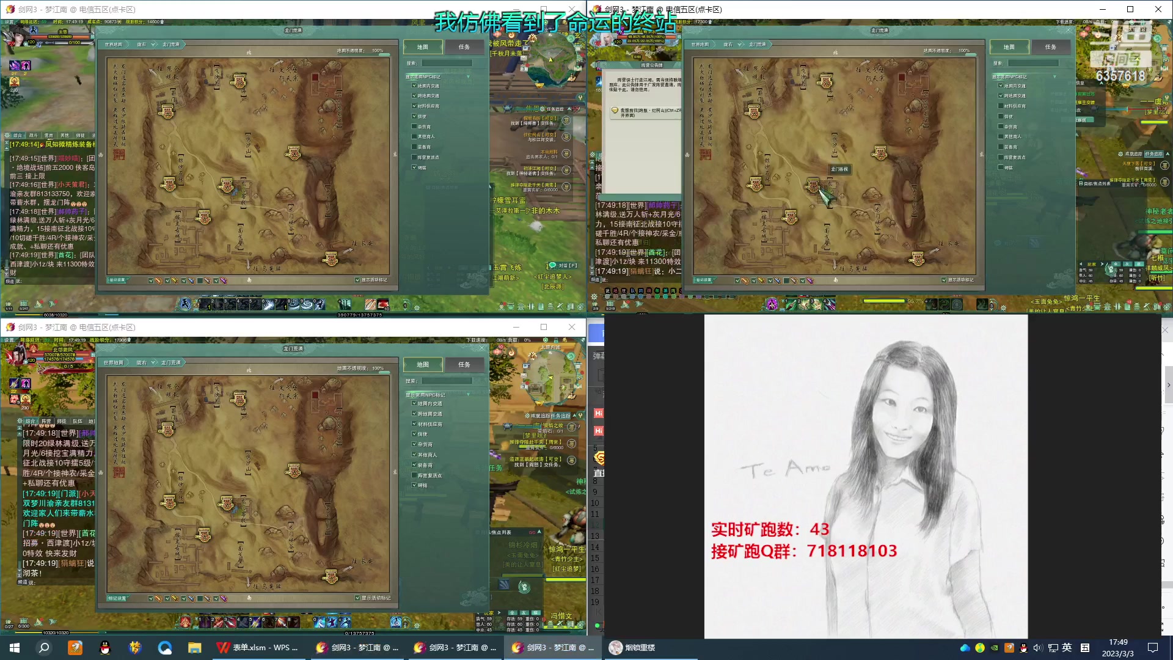This screenshot has width=1173, height=660.
Task: Go to 世界地图 breadcrumb in bottom-left window
Action: point(114,363)
